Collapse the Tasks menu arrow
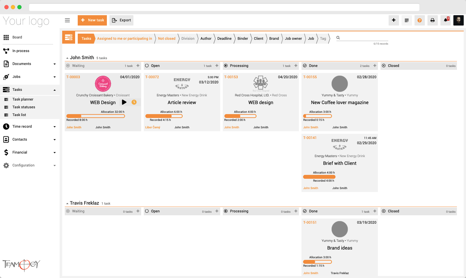This screenshot has height=278, width=466. coord(54,90)
